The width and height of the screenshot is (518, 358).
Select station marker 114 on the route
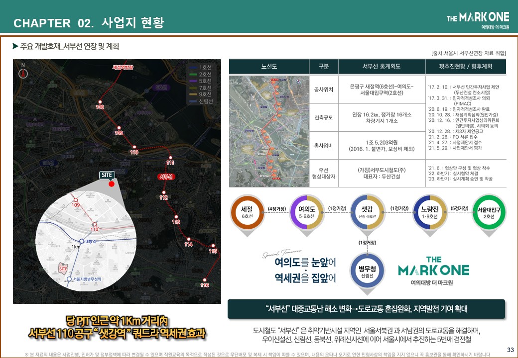coord(189,239)
